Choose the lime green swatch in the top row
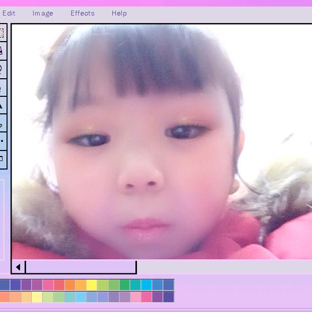The height and width of the screenshot is (312, 312). point(103,285)
